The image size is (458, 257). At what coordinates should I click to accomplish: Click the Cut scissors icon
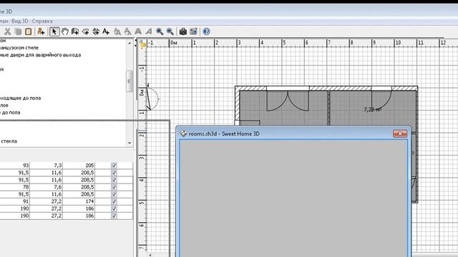[x=8, y=31]
